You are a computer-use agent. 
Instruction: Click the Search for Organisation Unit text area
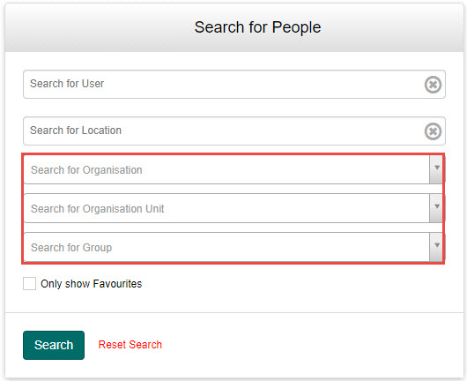pos(226,208)
